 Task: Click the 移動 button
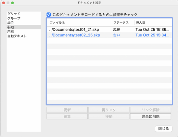pyautogui.click(x=109, y=116)
